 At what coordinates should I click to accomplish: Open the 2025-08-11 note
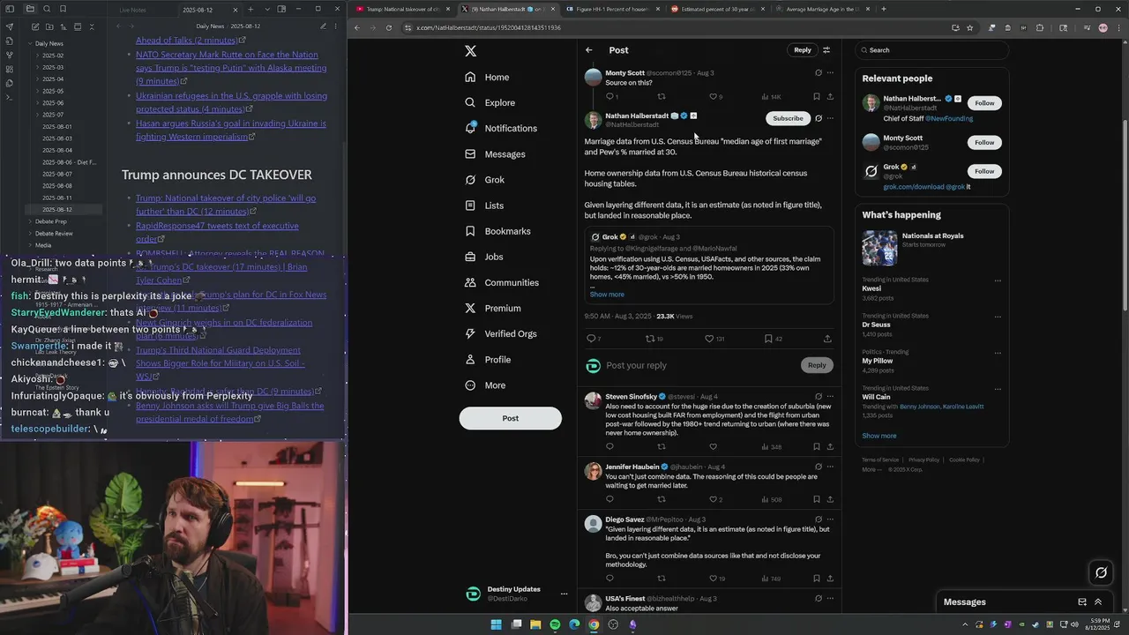pos(56,198)
